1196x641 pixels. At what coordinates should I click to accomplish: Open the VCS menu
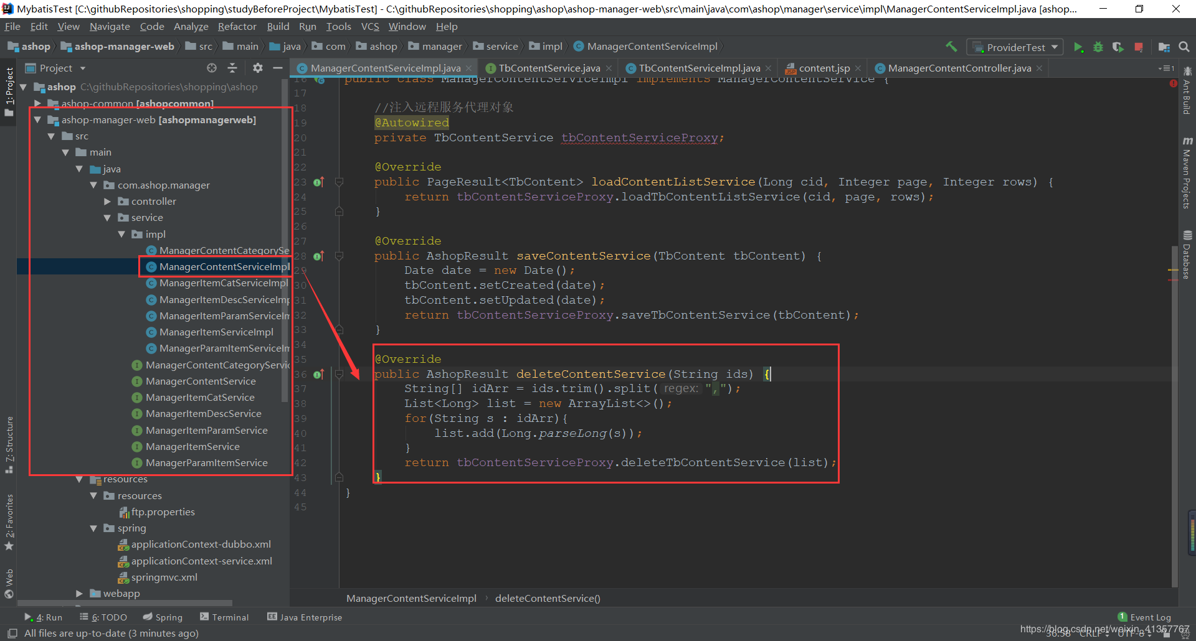coord(370,27)
